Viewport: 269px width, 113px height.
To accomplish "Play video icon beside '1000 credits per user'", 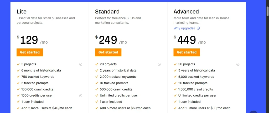I will tap(81, 96).
